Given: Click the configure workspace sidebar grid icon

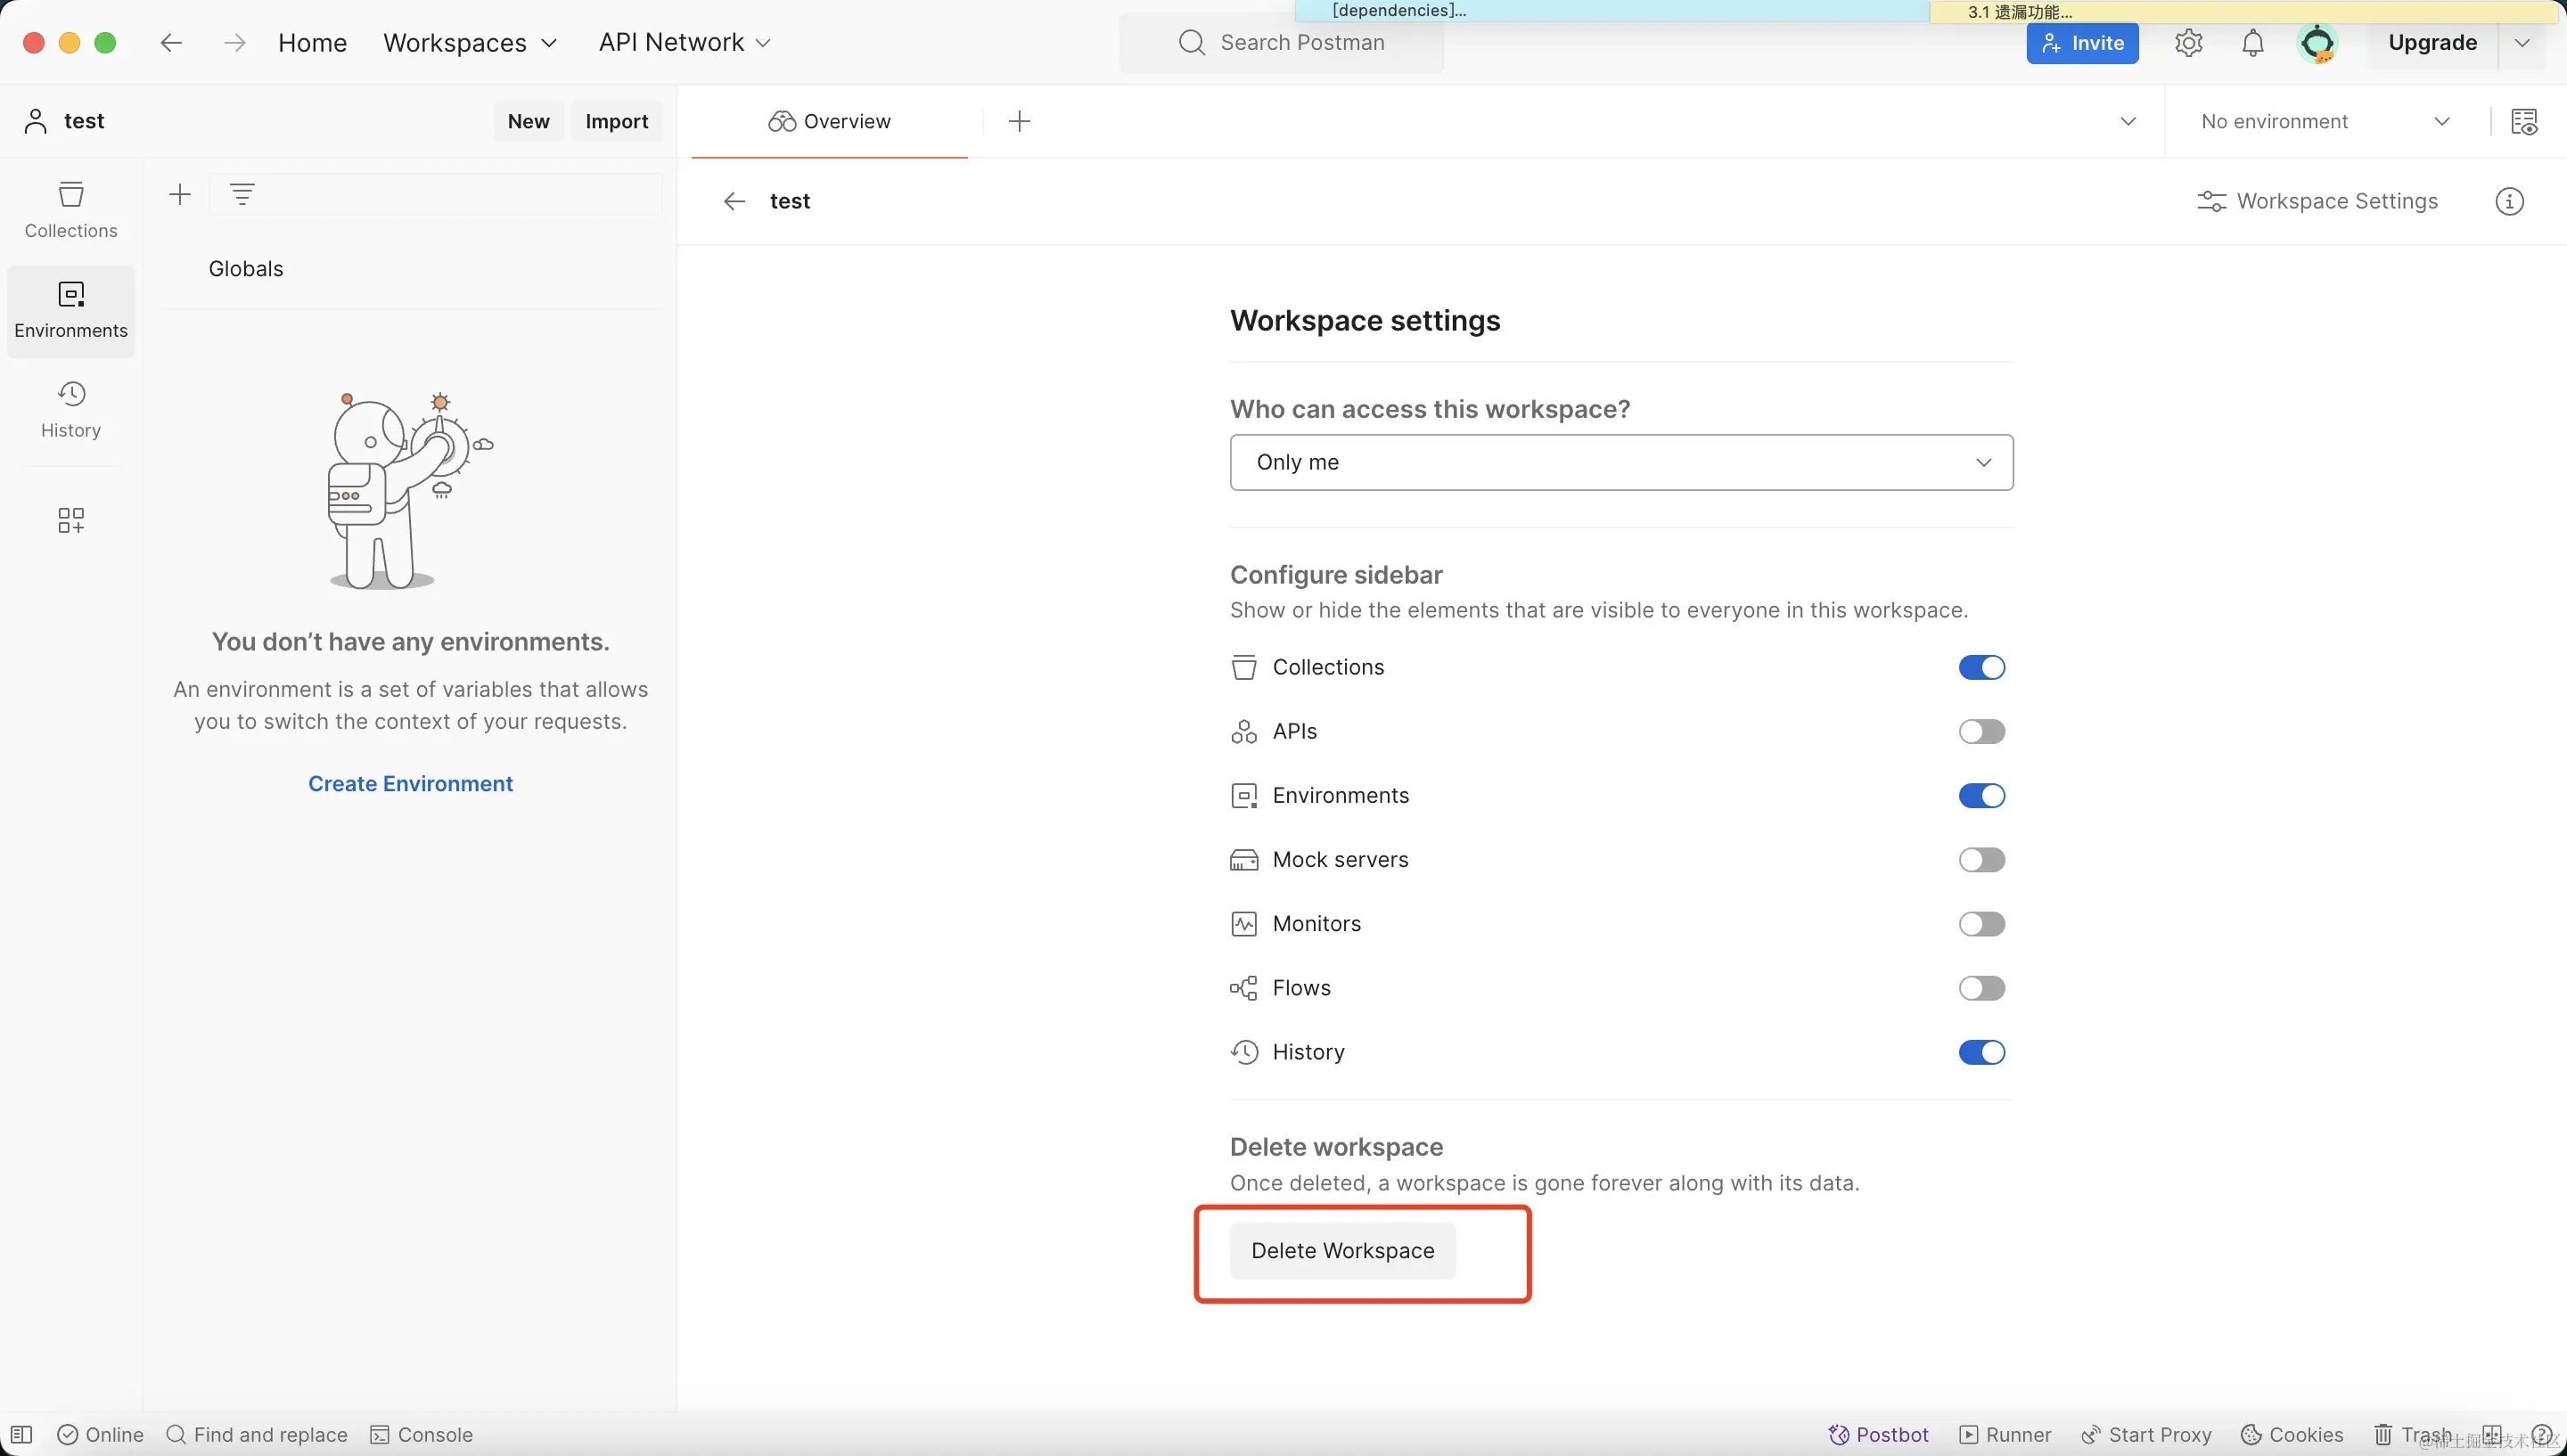Looking at the screenshot, I should [71, 520].
